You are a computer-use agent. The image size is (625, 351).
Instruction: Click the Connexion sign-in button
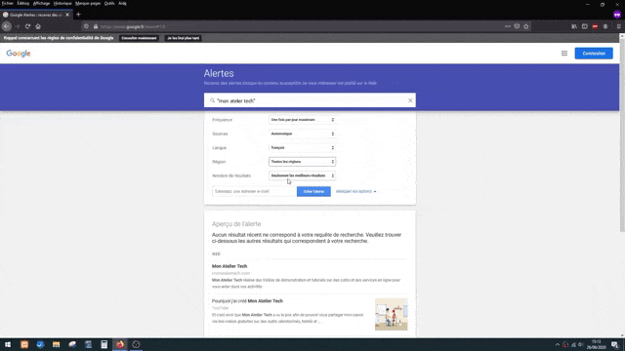594,54
